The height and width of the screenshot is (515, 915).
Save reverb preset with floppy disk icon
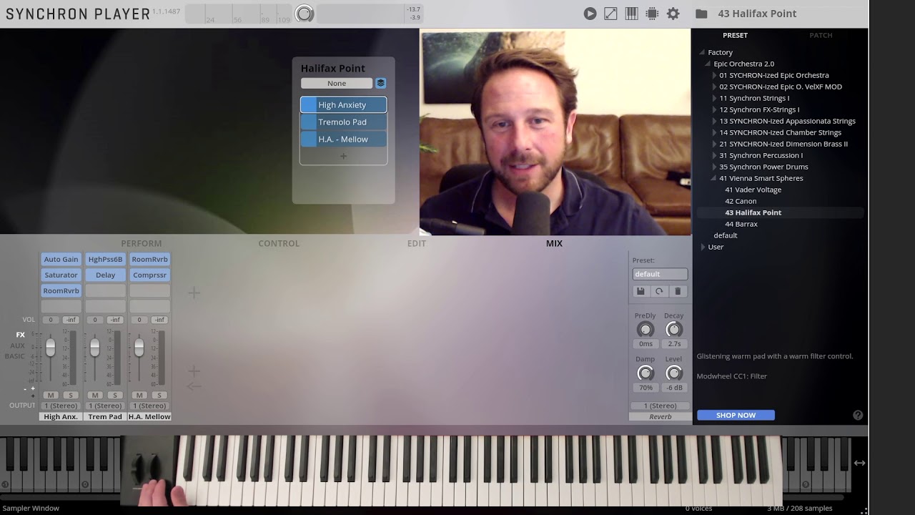pos(640,291)
